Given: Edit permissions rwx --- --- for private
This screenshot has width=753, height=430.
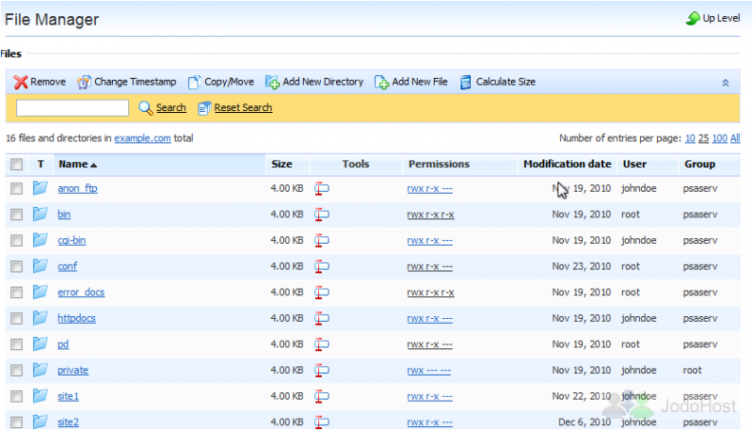Looking at the screenshot, I should point(429,370).
